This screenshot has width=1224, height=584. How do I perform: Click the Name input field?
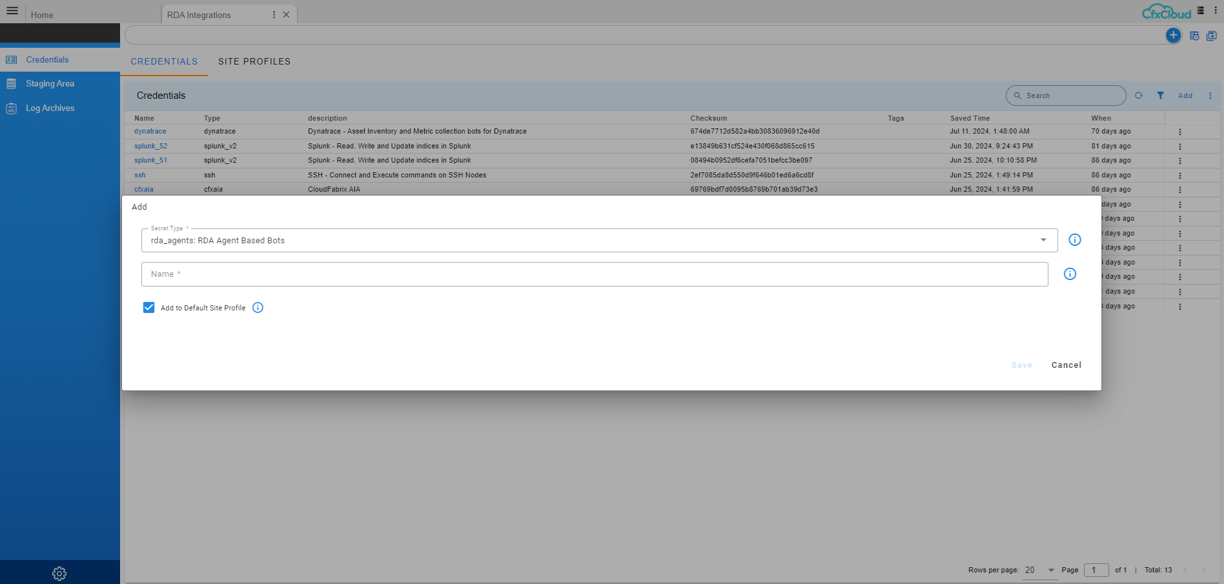pyautogui.click(x=594, y=274)
